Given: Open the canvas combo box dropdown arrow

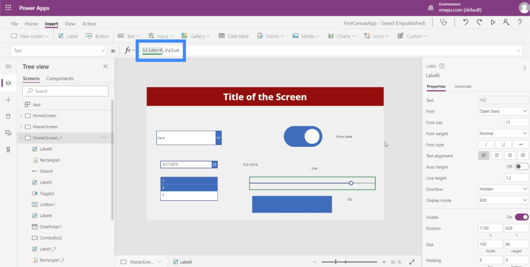Looking at the screenshot, I should 218,138.
